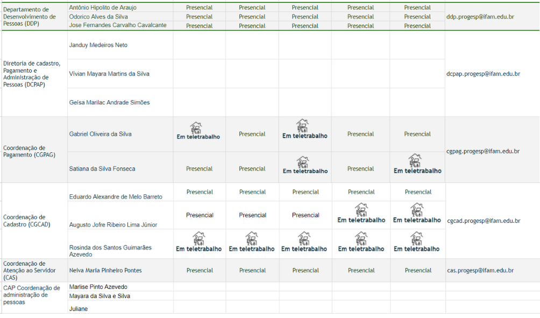
Task: Click last telework icon in Rosinda Azevedo row
Action: (417, 238)
